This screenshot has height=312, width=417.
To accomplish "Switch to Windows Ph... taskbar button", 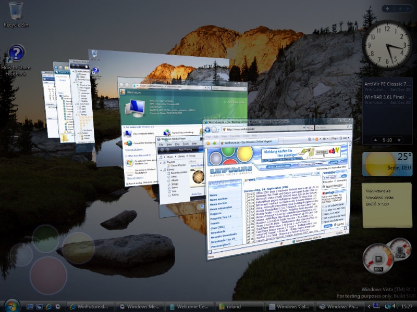I will pos(340,306).
